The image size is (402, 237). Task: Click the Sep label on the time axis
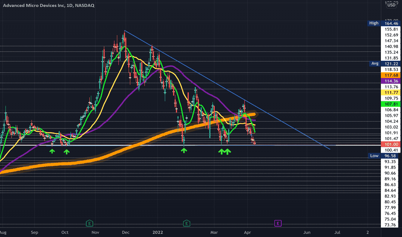35,232
